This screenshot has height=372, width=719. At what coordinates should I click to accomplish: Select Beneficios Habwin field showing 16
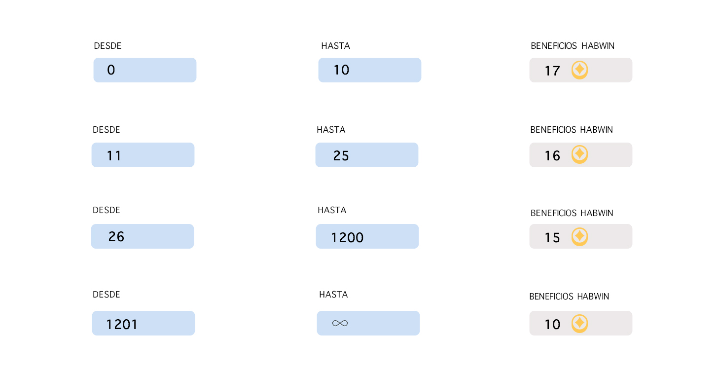(x=581, y=155)
